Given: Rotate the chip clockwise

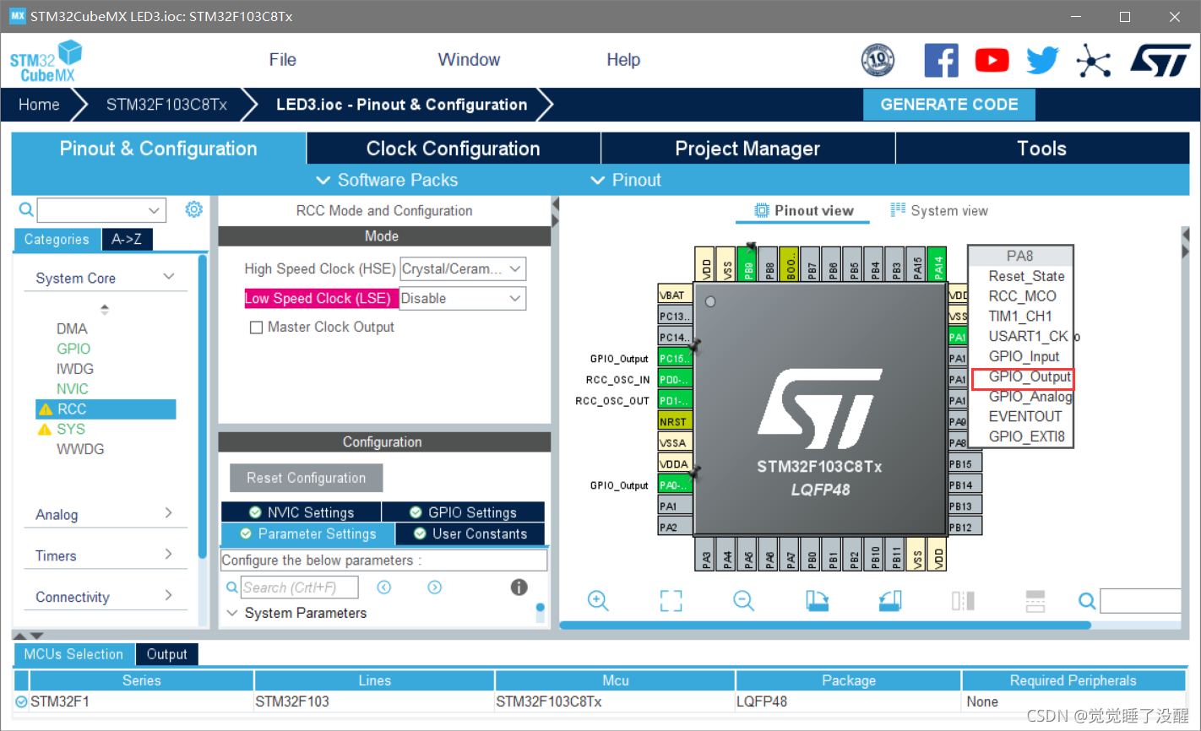Looking at the screenshot, I should point(817,600).
